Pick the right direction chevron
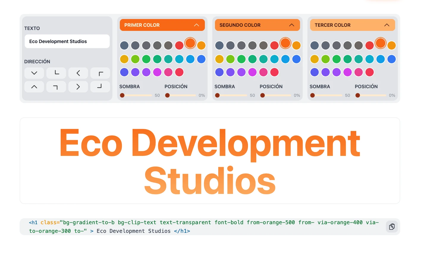424x253 pixels. coord(78,87)
